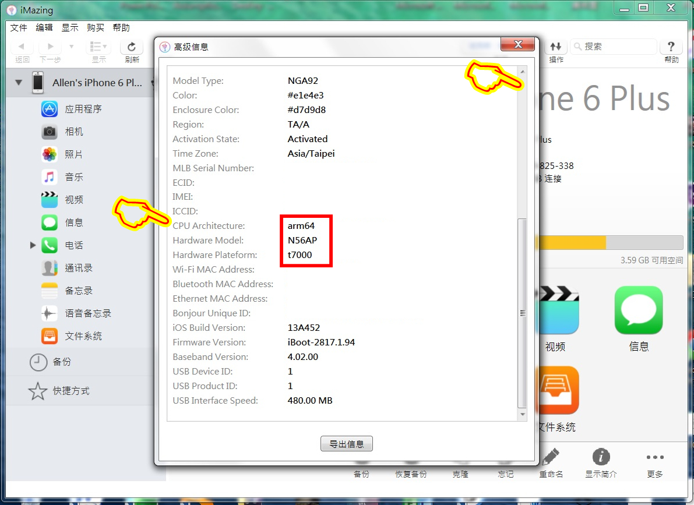This screenshot has height=505, width=694.
Task: Select the 'N56AP' hardware model value
Action: point(302,241)
